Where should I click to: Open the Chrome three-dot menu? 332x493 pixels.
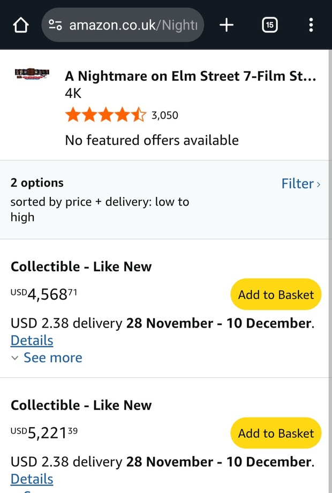[311, 25]
